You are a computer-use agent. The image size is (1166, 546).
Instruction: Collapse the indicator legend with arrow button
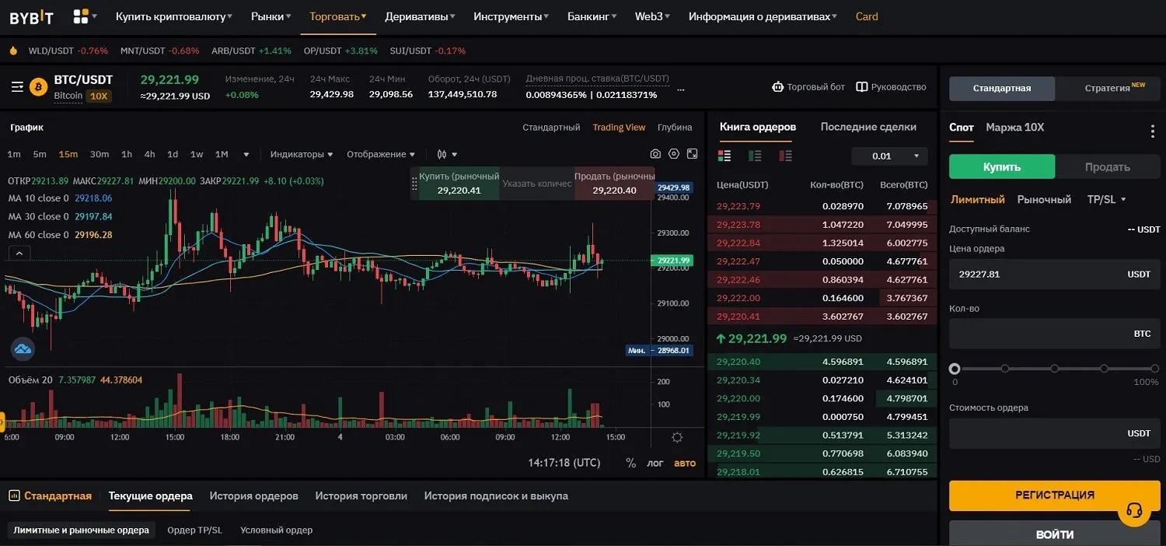point(19,253)
